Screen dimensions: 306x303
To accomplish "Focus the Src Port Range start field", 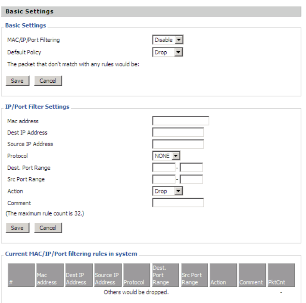I will pos(164,179).
